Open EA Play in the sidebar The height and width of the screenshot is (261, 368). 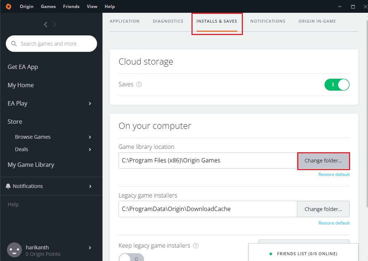18,103
